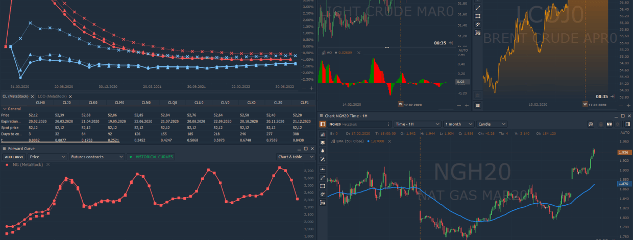Jump to latest bar arrow in Light Crude chart

pos(450,43)
